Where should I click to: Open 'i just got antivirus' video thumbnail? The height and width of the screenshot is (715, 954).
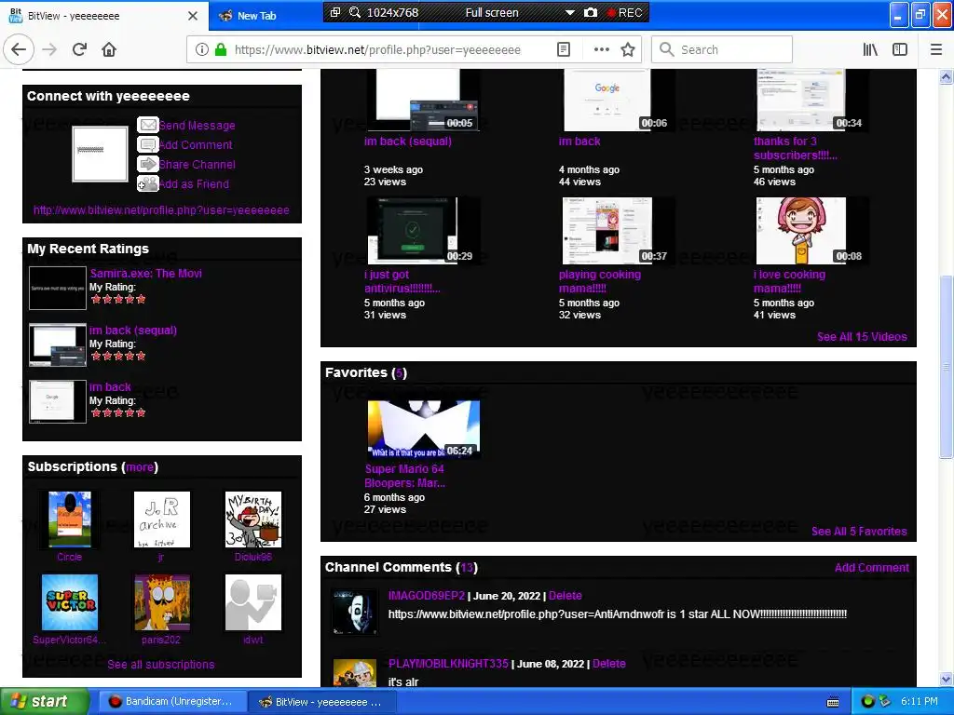coord(424,231)
